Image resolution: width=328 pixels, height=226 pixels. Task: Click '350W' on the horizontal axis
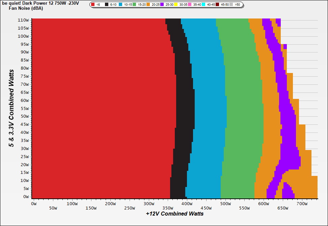tap(168, 208)
